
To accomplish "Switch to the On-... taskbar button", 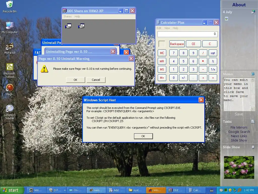I will [76, 190].
